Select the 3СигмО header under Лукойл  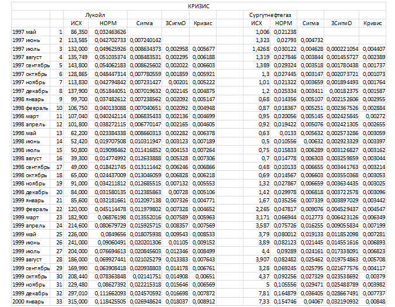[x=176, y=23]
